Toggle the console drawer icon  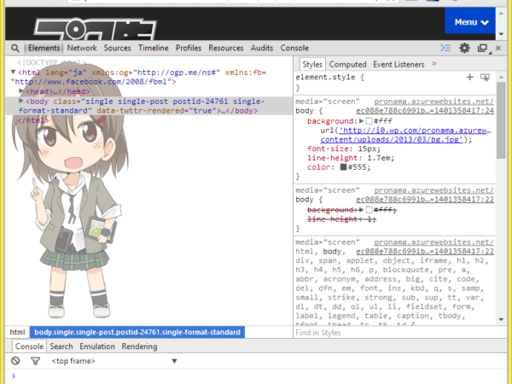click(445, 48)
